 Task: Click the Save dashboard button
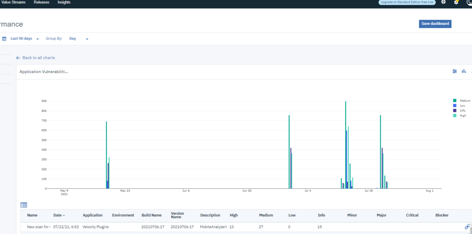435,24
